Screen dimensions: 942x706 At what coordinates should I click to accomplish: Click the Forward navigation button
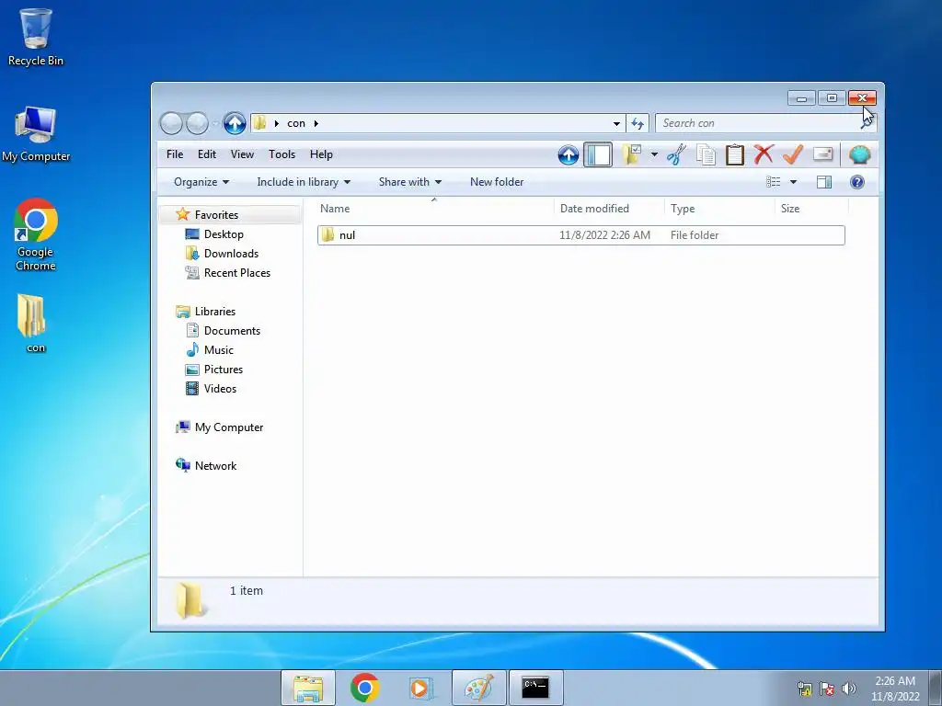tap(197, 123)
